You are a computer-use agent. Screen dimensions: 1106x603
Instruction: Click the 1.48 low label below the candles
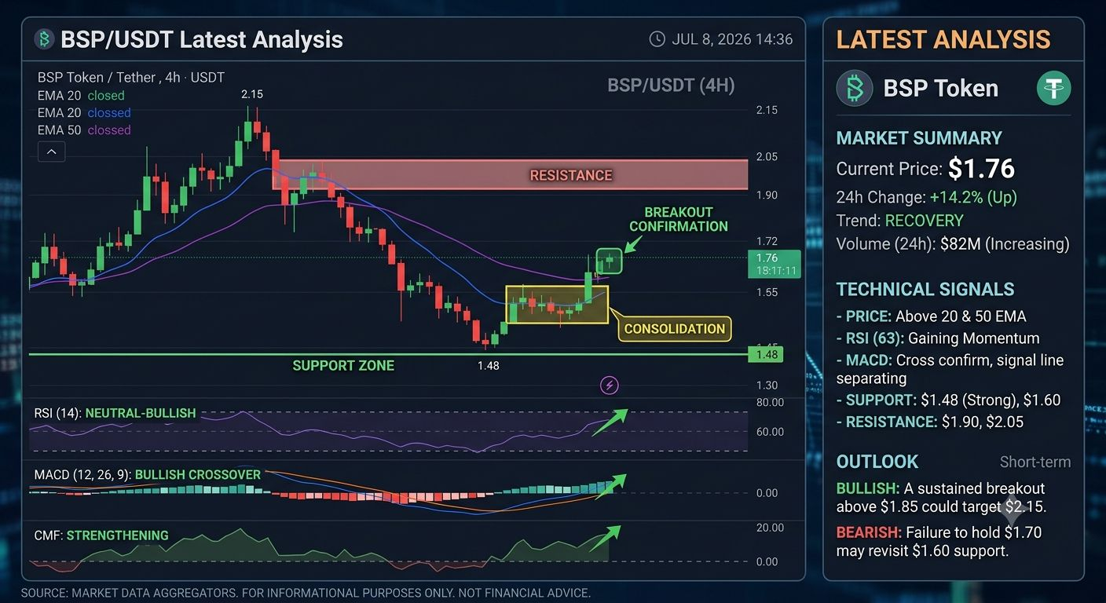click(x=489, y=365)
